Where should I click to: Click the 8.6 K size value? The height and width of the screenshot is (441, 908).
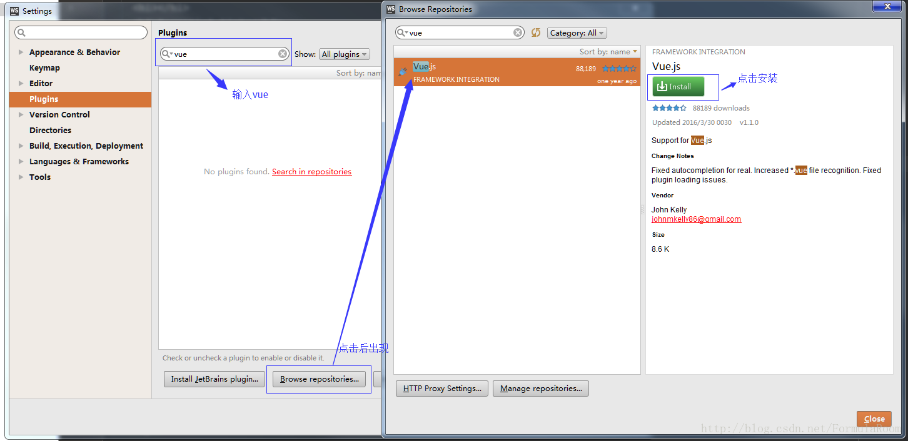coord(660,249)
